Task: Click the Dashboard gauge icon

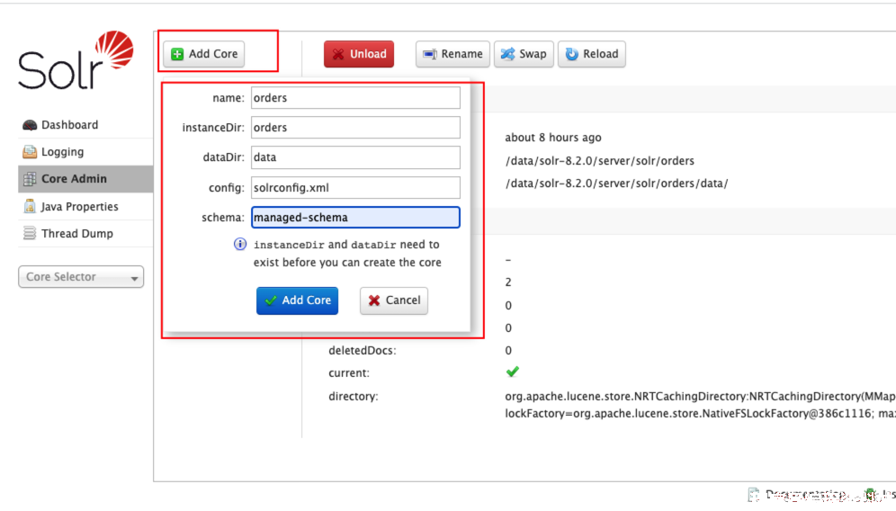Action: (x=30, y=125)
